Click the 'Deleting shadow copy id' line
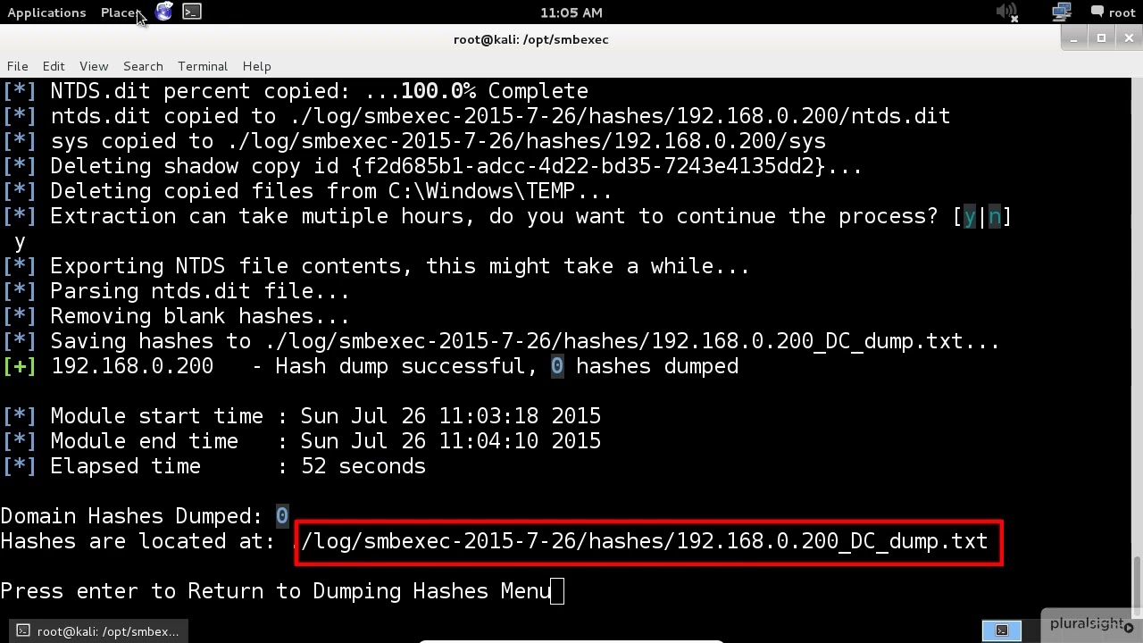1143x643 pixels. coord(432,166)
